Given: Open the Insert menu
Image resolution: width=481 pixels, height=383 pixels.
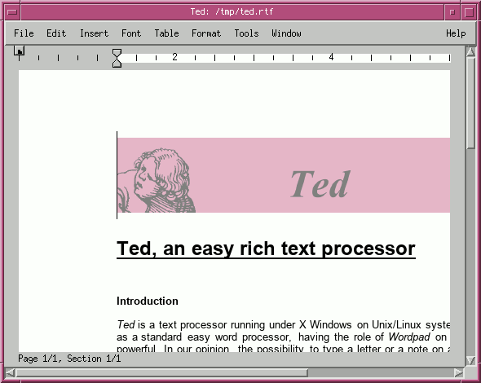Looking at the screenshot, I should point(94,33).
